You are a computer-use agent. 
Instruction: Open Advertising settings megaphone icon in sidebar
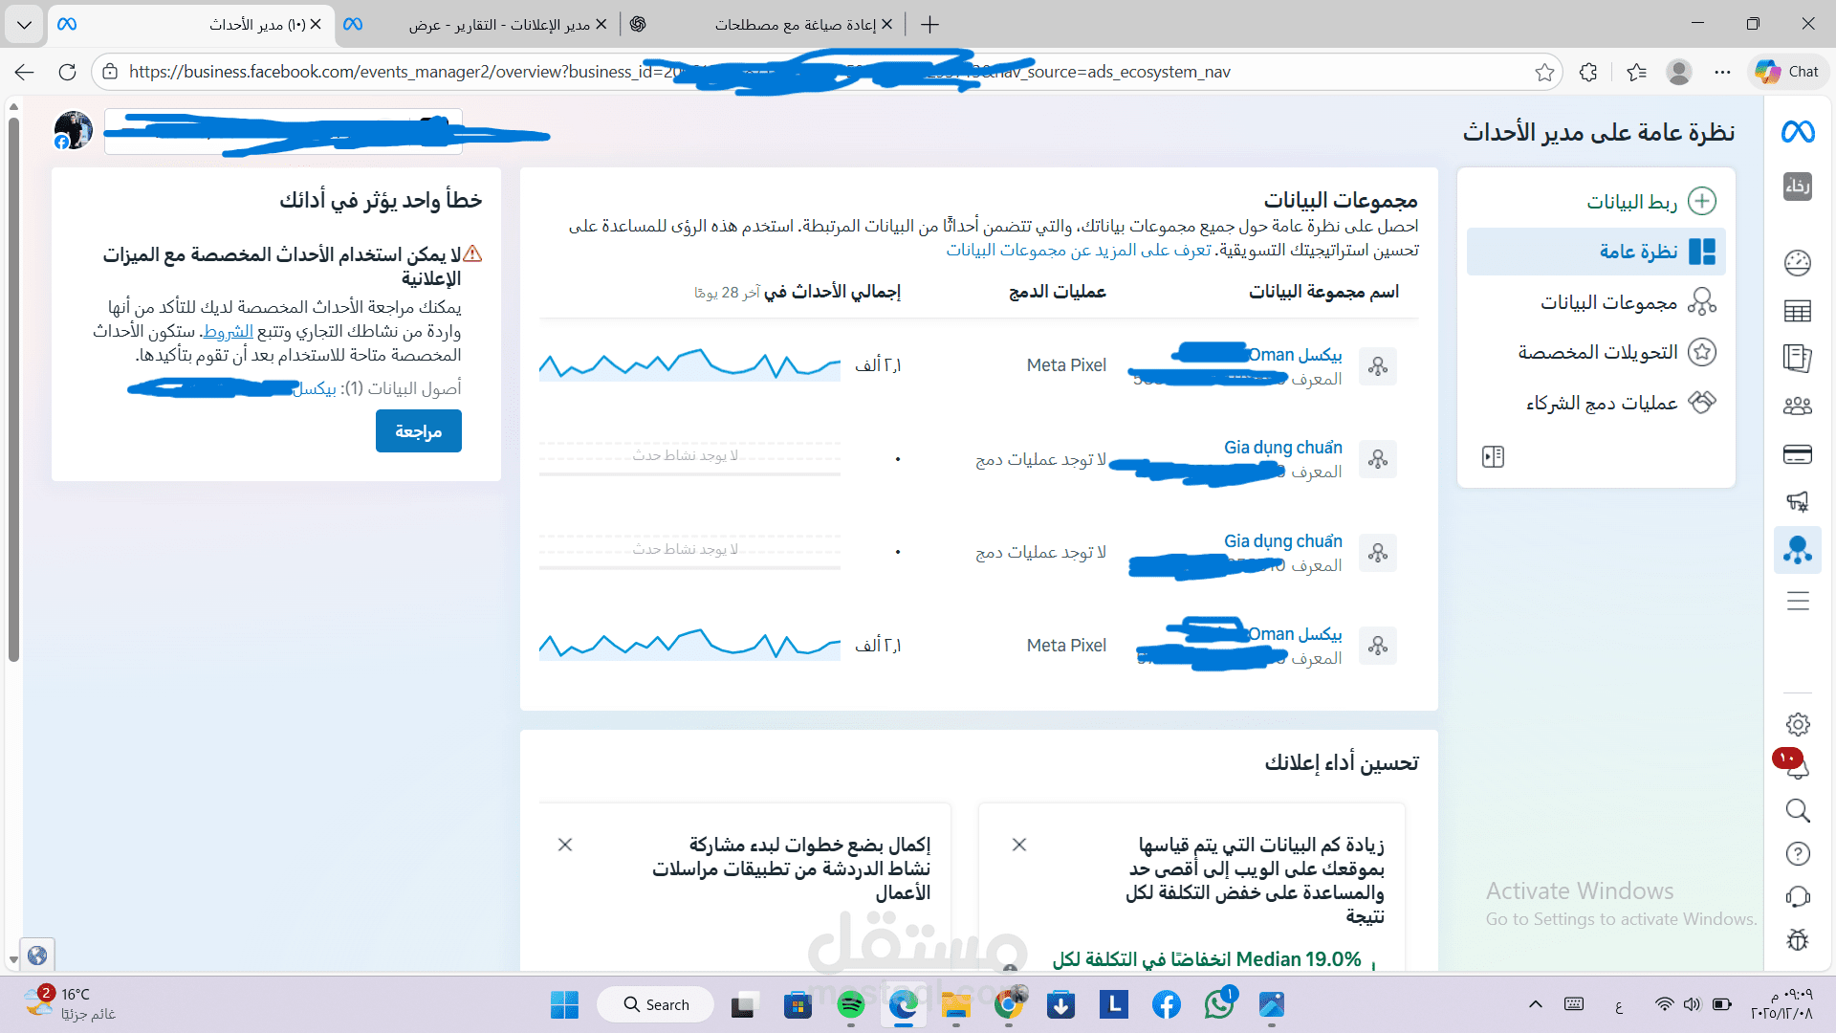[x=1798, y=501]
